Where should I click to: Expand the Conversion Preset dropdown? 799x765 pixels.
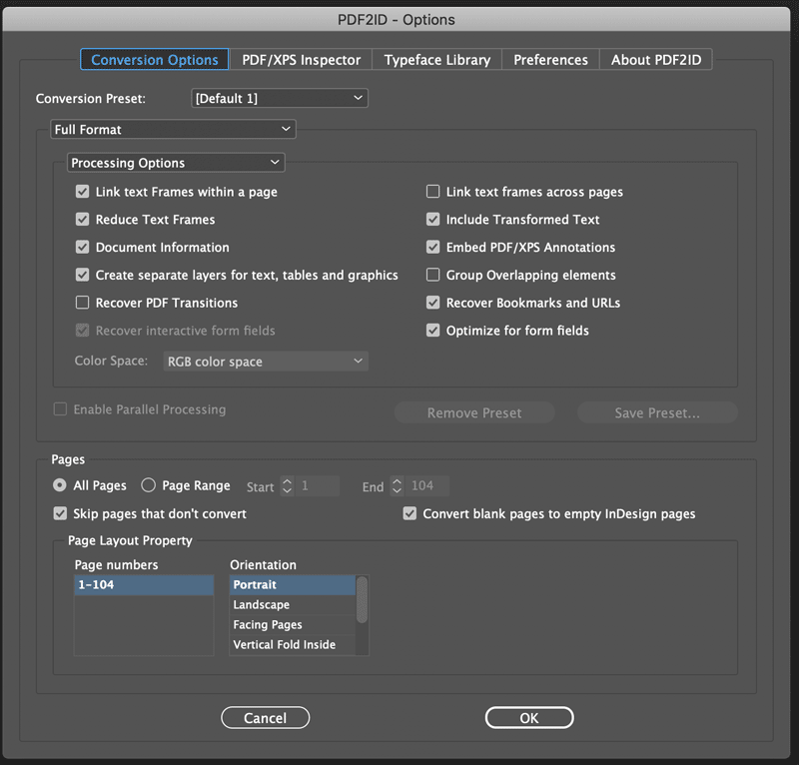[280, 98]
